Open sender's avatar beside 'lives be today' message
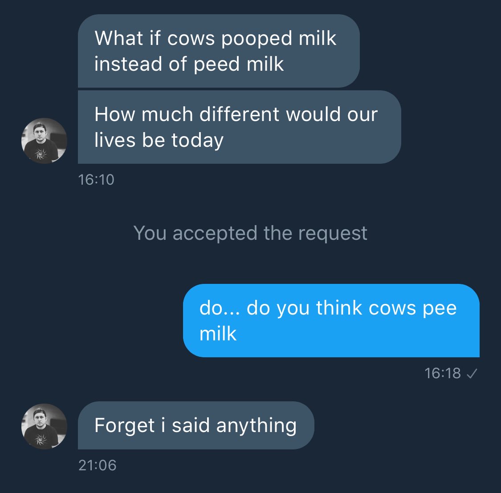 pyautogui.click(x=44, y=141)
